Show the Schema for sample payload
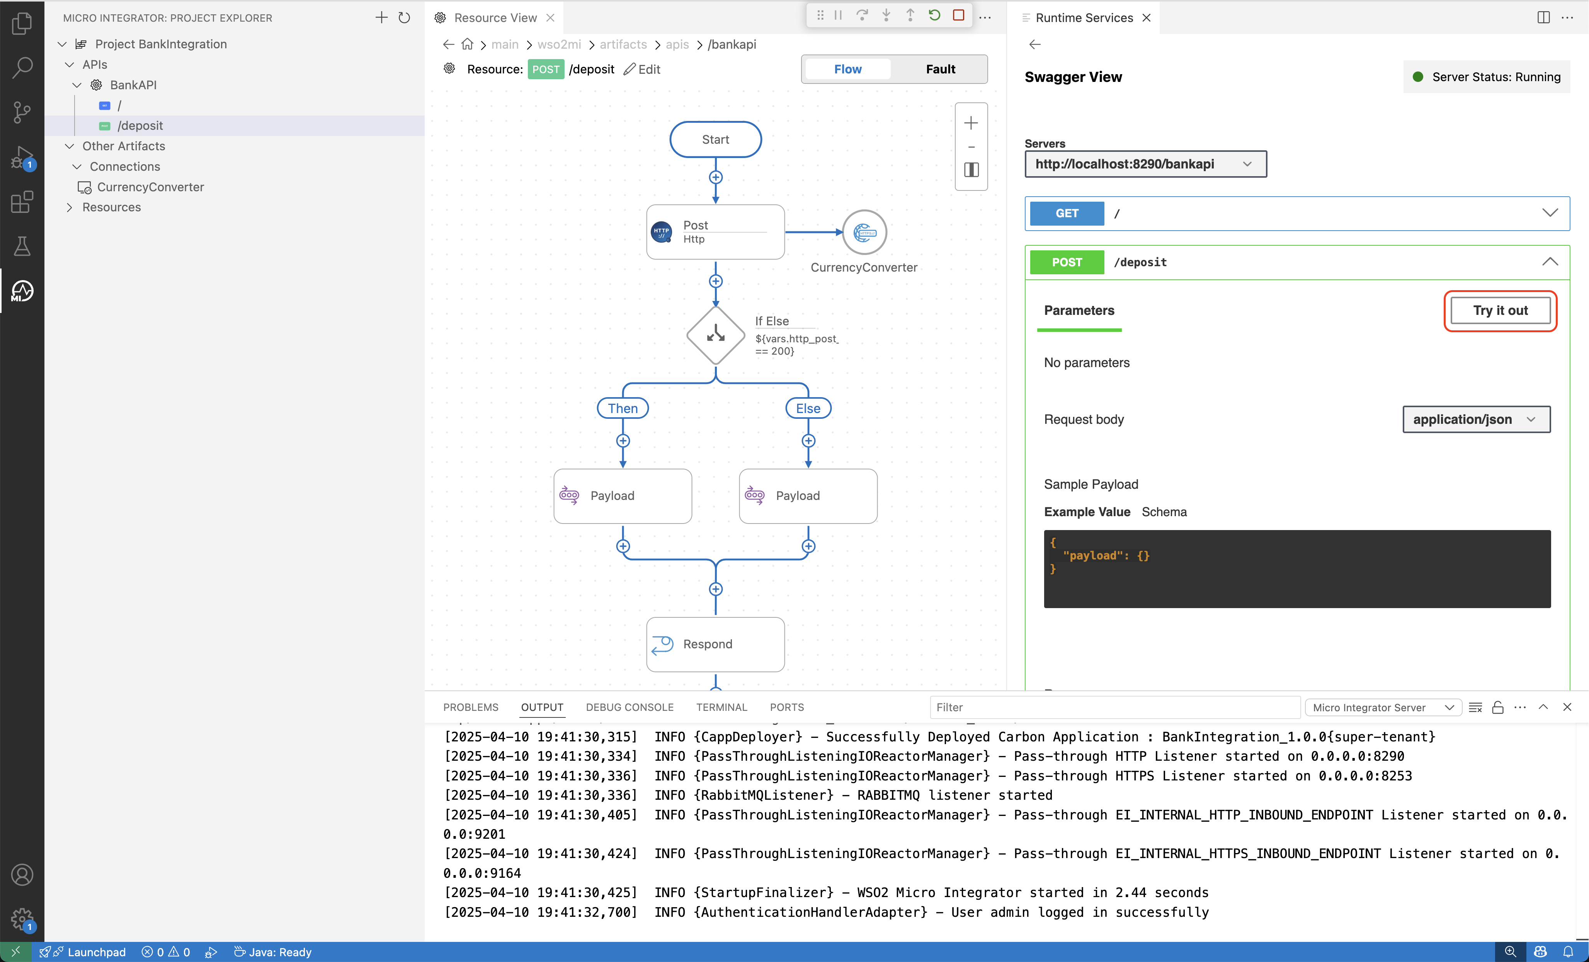 click(x=1164, y=512)
